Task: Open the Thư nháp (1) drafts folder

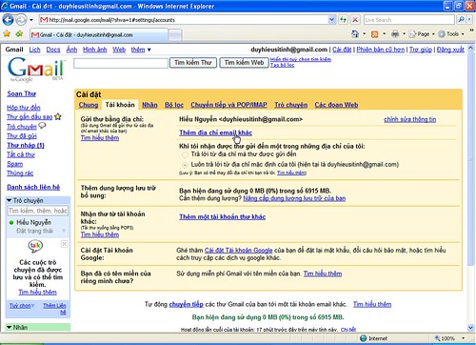Action: click(x=26, y=145)
